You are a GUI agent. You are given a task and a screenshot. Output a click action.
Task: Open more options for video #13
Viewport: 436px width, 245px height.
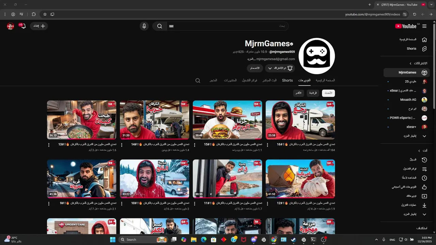click(x=49, y=145)
